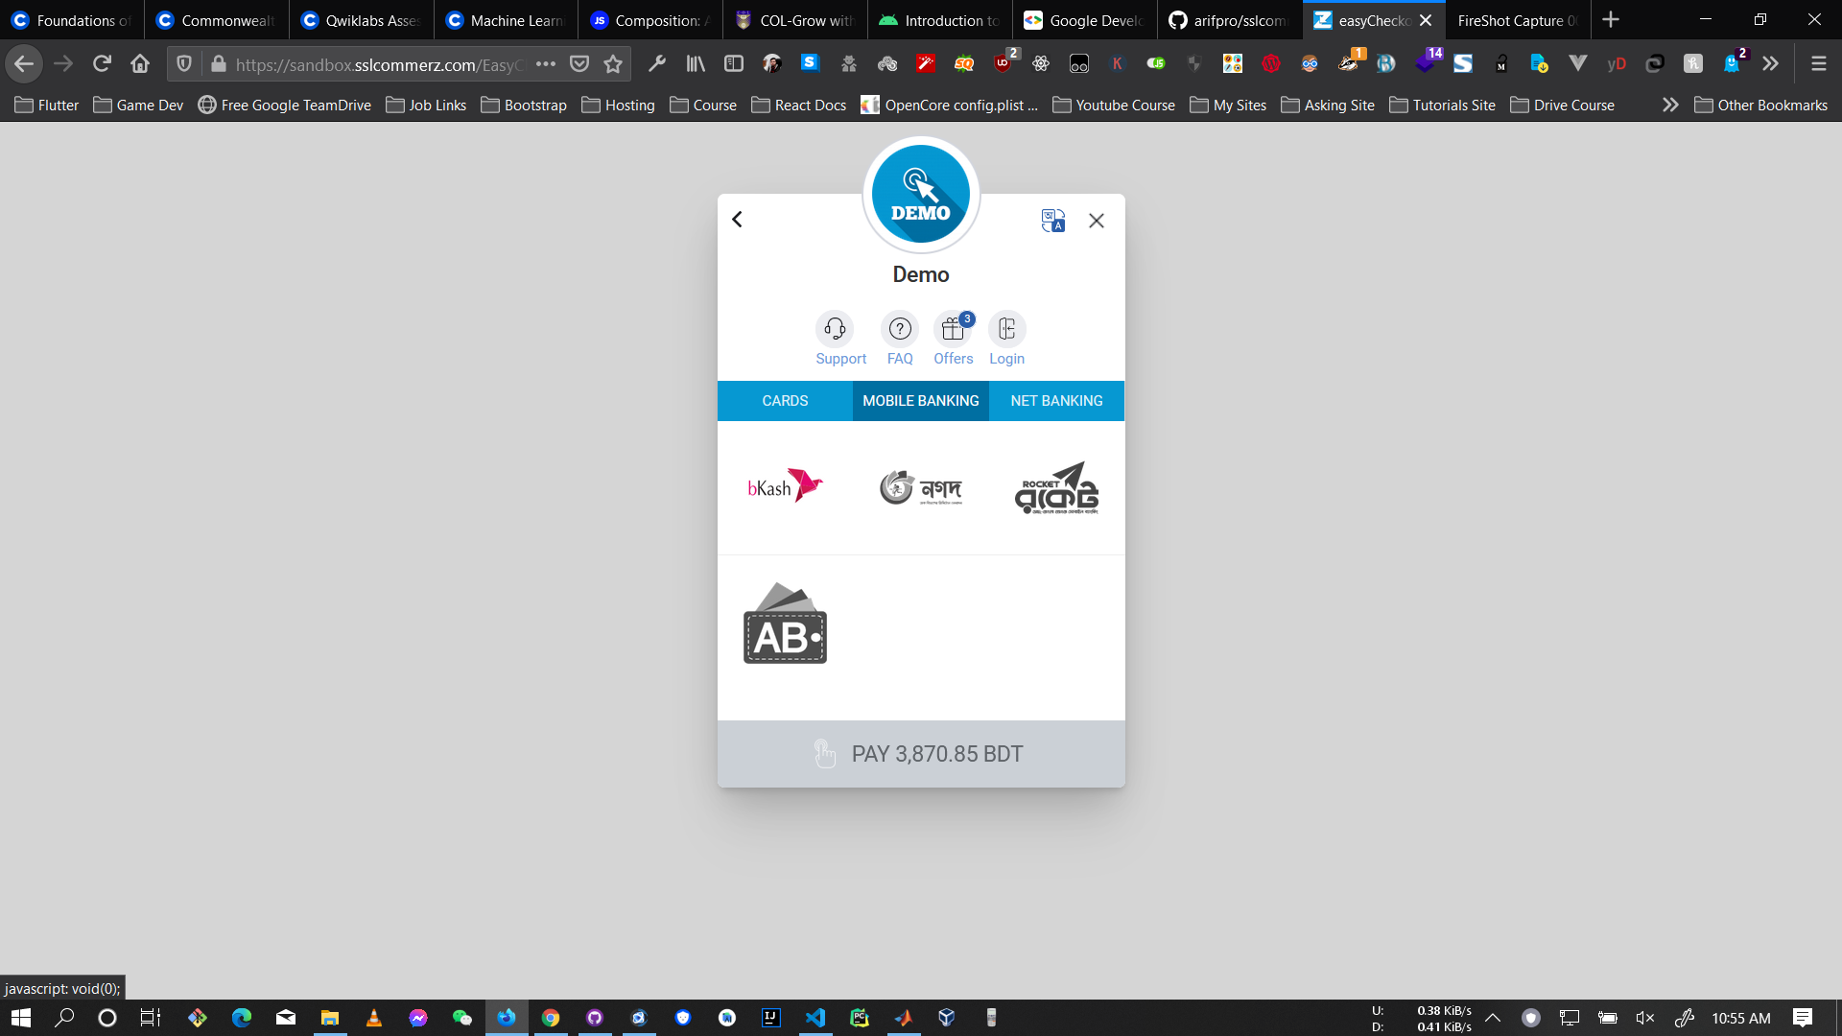Open the tracking protection shield icon
This screenshot has width=1842, height=1036.
(184, 64)
